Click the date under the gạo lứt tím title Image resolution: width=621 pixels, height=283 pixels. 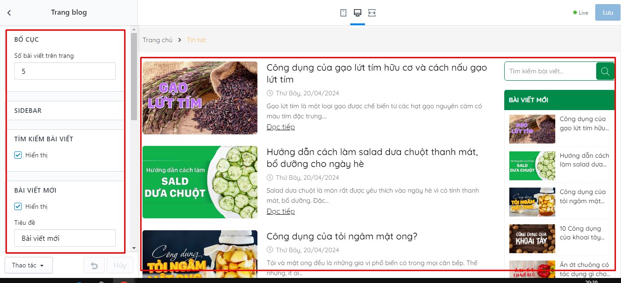[x=308, y=93]
